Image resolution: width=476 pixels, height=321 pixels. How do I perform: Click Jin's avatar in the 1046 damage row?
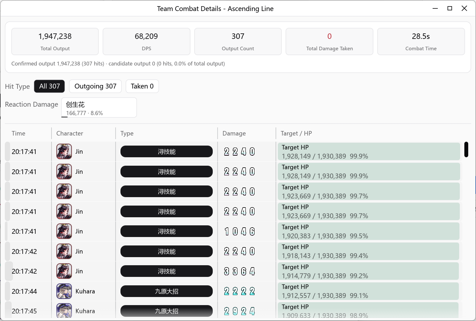(64, 231)
